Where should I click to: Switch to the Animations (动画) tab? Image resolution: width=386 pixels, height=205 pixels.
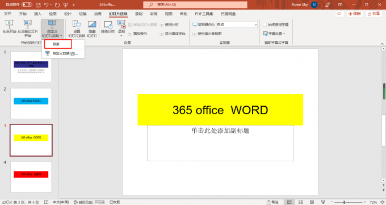pyautogui.click(x=98, y=14)
